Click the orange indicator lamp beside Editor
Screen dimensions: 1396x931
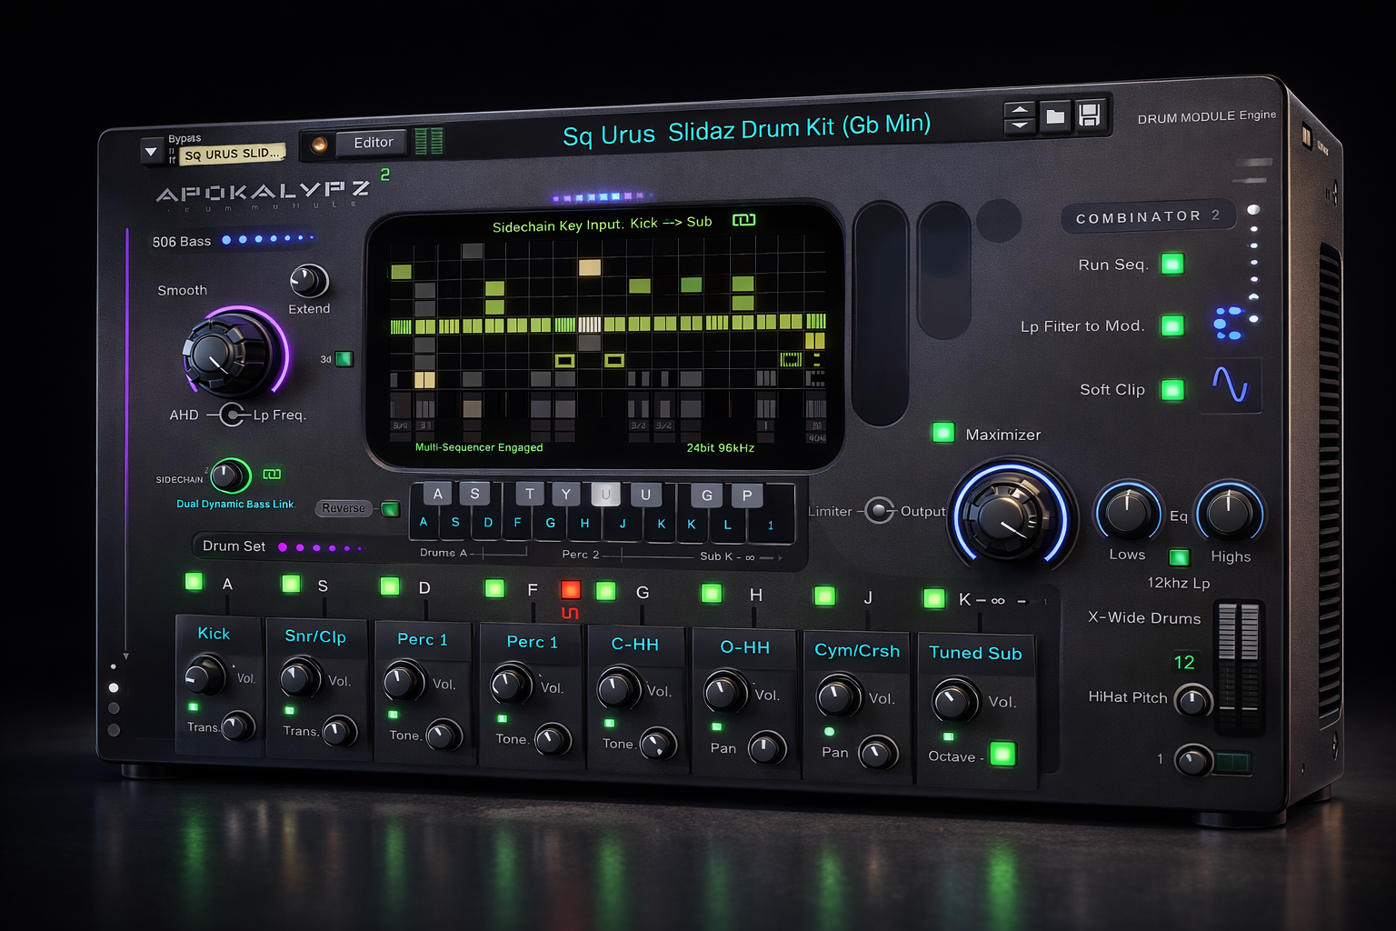pos(319,145)
